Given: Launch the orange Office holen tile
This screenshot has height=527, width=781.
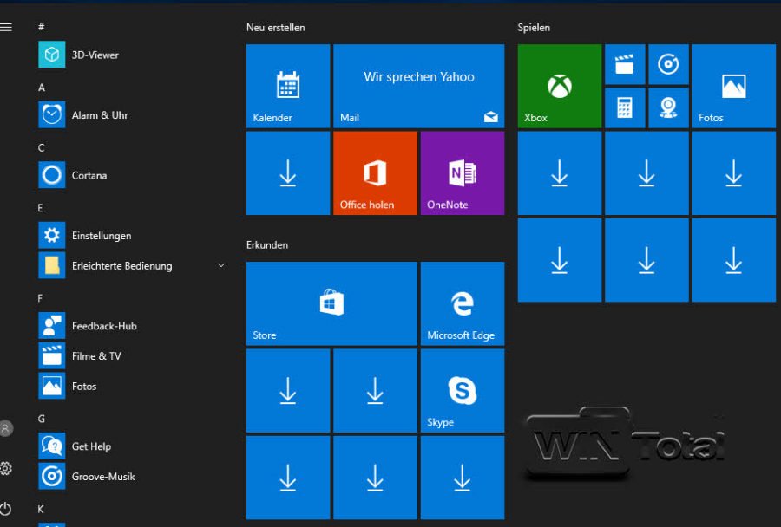Looking at the screenshot, I should (x=375, y=172).
